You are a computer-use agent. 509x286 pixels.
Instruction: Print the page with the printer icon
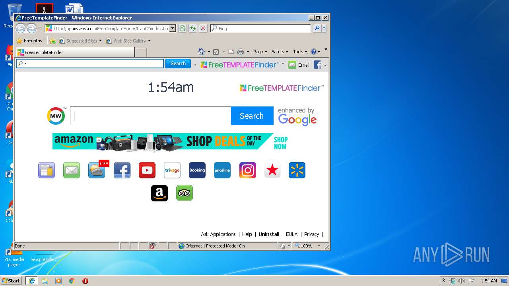(241, 52)
